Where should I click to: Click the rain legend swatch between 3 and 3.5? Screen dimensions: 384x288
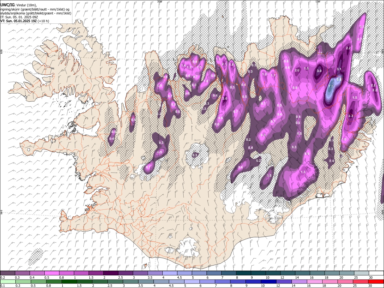130,281
